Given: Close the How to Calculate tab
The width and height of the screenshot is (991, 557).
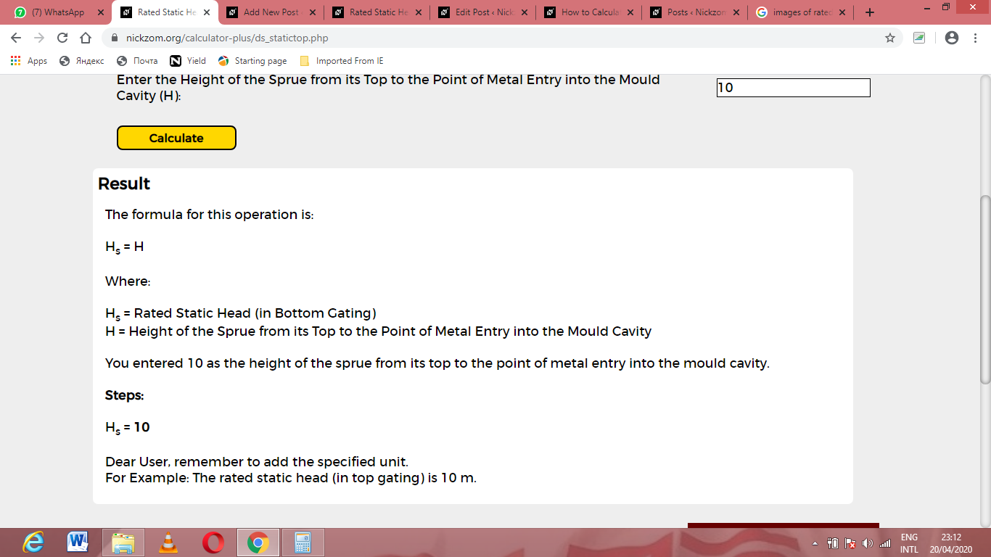Looking at the screenshot, I should tap(630, 12).
